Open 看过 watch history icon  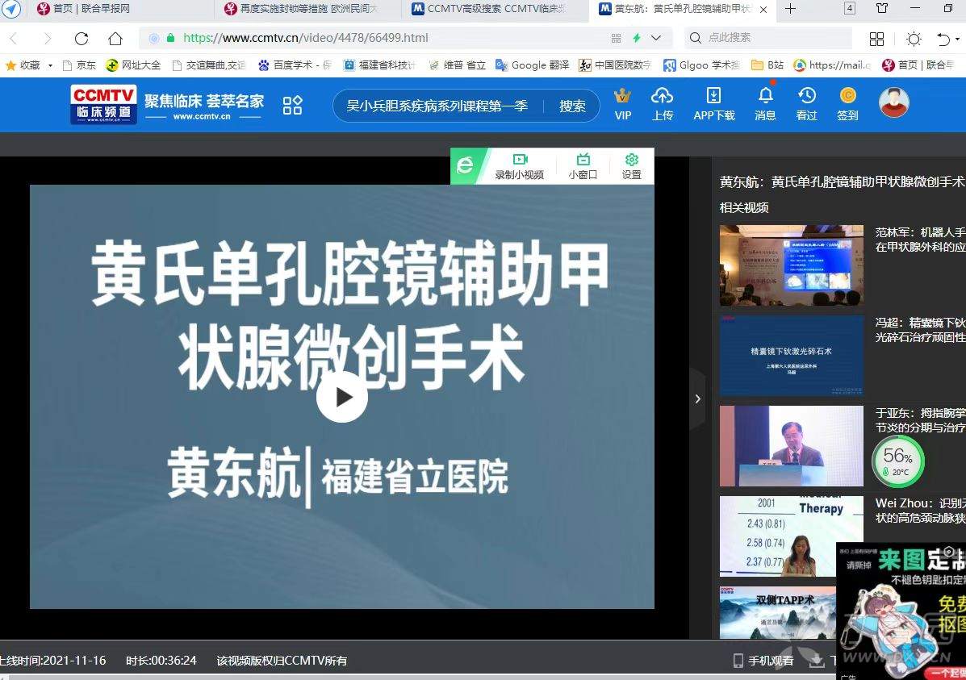[x=806, y=96]
